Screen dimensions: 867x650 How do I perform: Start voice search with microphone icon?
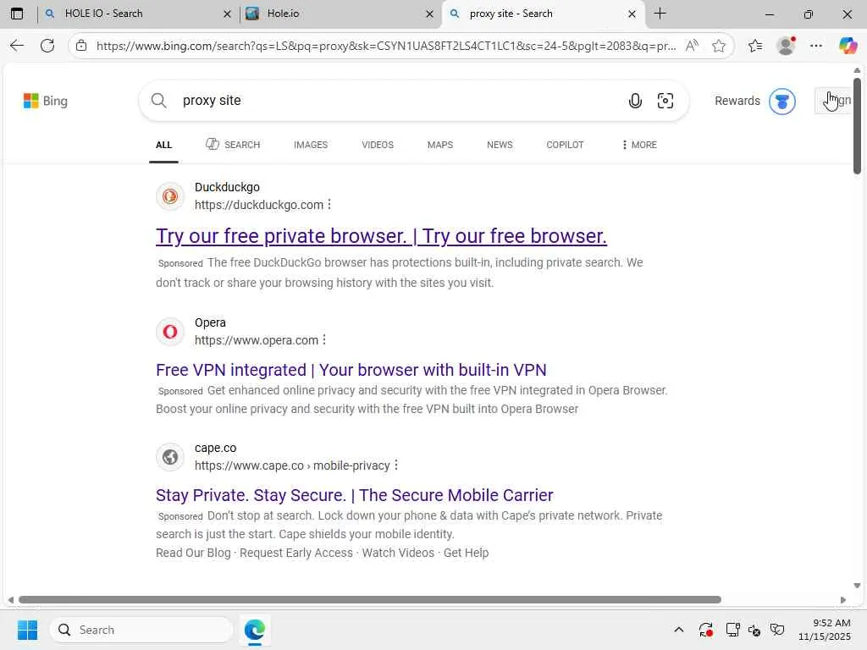click(x=635, y=101)
